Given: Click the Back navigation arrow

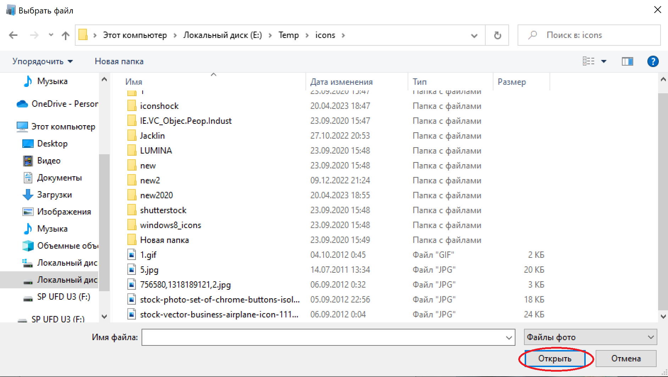Looking at the screenshot, I should click(x=13, y=35).
